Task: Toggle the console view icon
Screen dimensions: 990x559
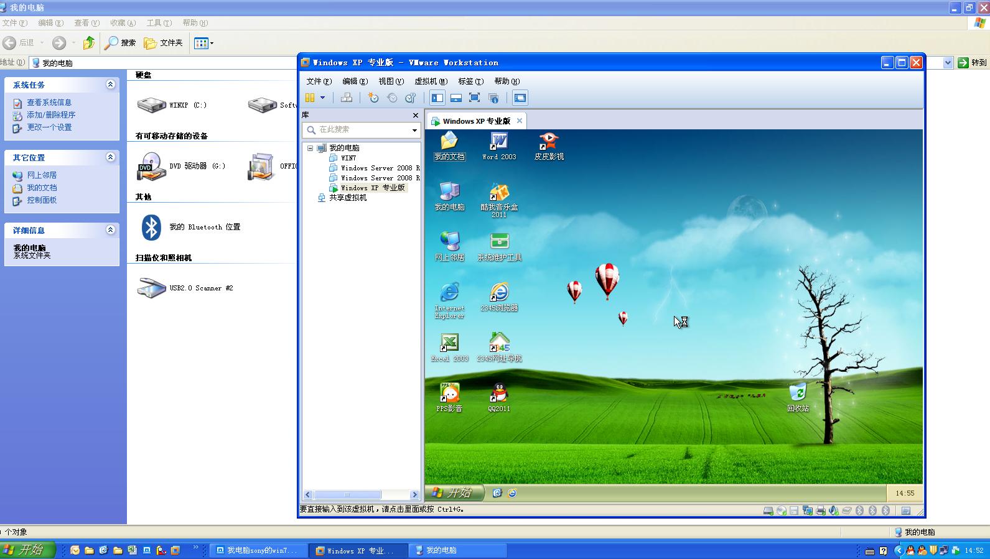Action: tap(520, 98)
